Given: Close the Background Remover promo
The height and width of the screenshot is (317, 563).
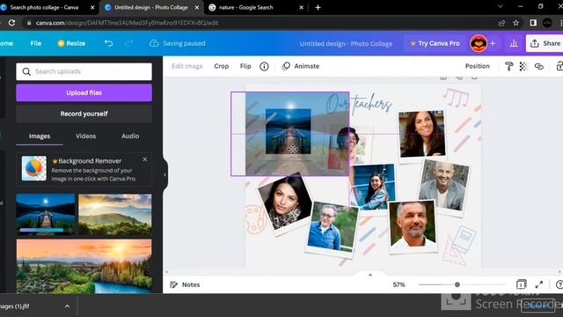Looking at the screenshot, I should [144, 159].
